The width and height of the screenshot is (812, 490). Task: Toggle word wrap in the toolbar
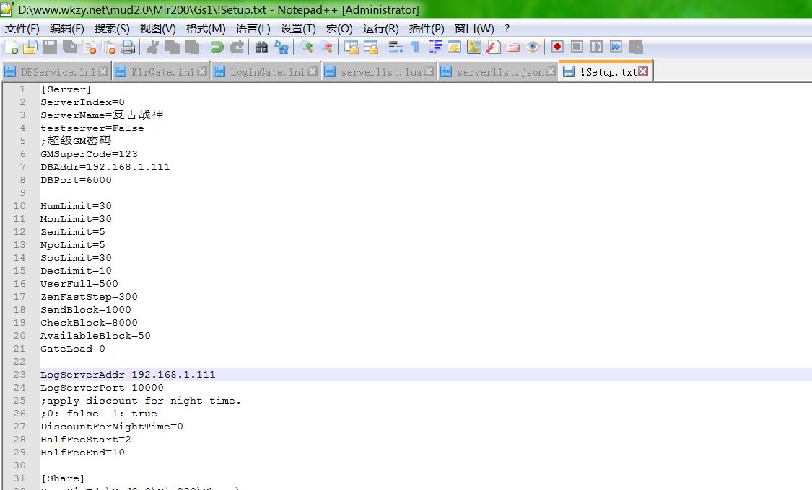click(x=396, y=47)
